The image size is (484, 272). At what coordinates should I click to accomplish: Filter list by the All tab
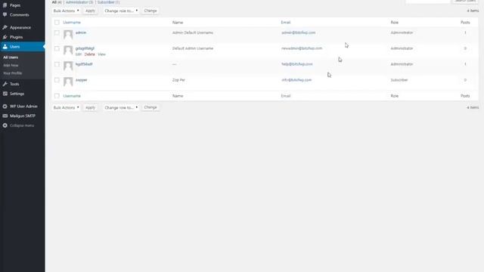pos(54,2)
